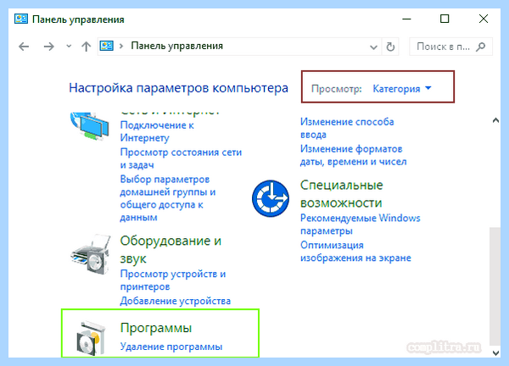Open Просмотр состояния сети и задач
The height and width of the screenshot is (366, 509).
(181, 158)
